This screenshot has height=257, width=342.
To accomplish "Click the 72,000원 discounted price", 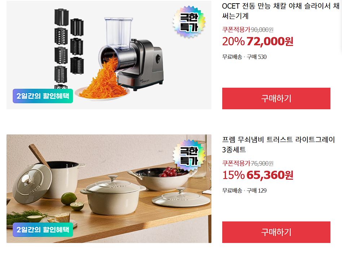I will pyautogui.click(x=270, y=41).
